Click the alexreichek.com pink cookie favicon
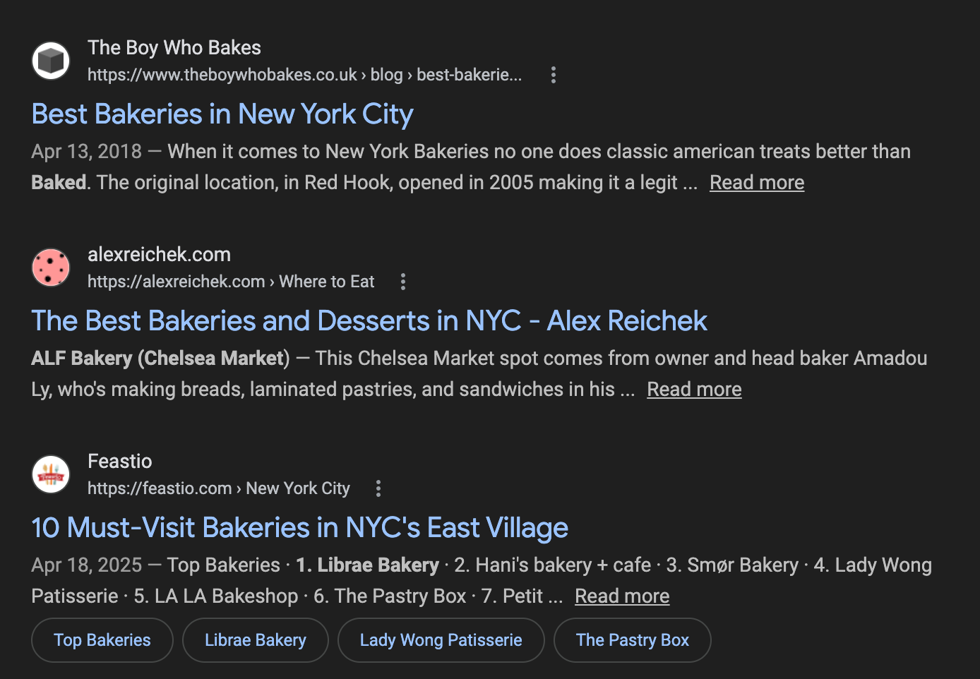The width and height of the screenshot is (980, 679). (x=50, y=268)
